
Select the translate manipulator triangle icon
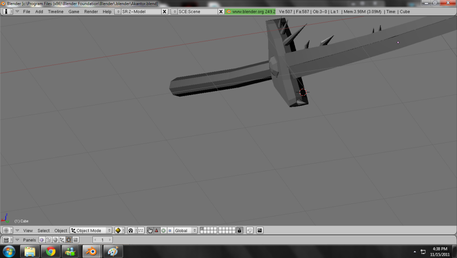tap(157, 231)
